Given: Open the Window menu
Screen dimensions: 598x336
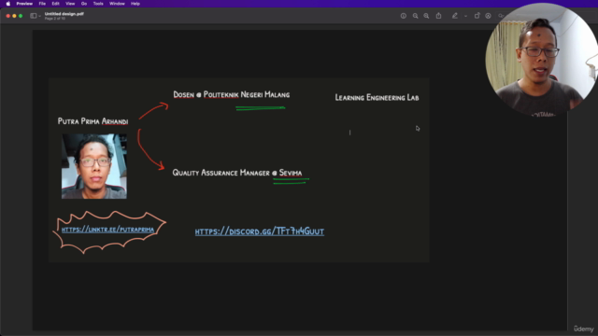Looking at the screenshot, I should [x=117, y=4].
